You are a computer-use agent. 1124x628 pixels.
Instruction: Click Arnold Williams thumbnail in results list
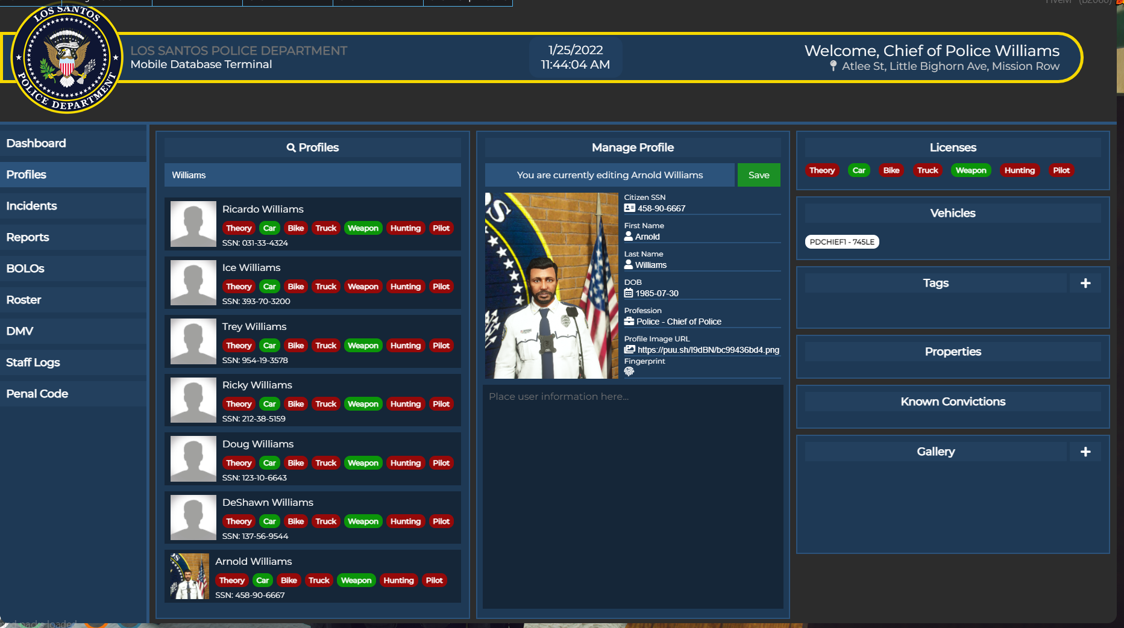coord(190,576)
